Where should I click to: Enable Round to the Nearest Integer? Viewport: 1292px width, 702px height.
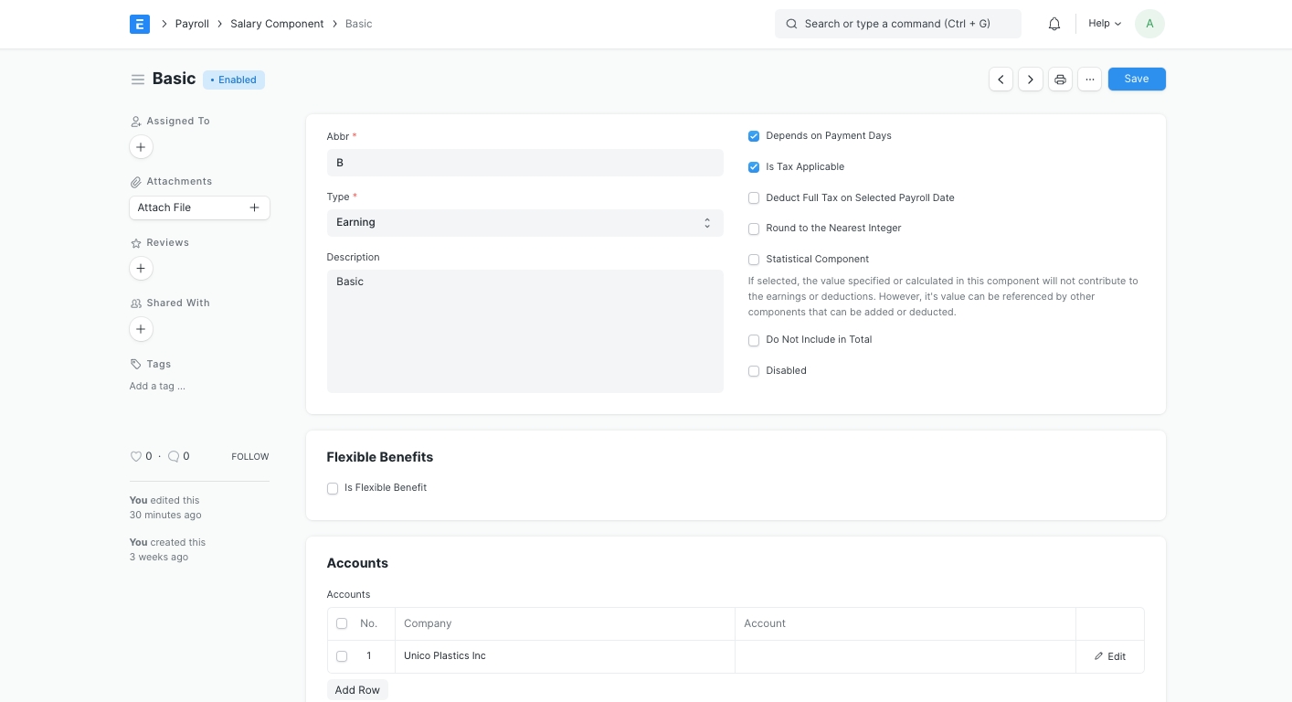(x=754, y=229)
